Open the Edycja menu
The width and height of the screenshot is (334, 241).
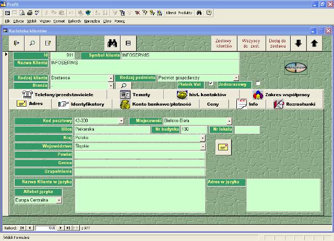click(18, 21)
